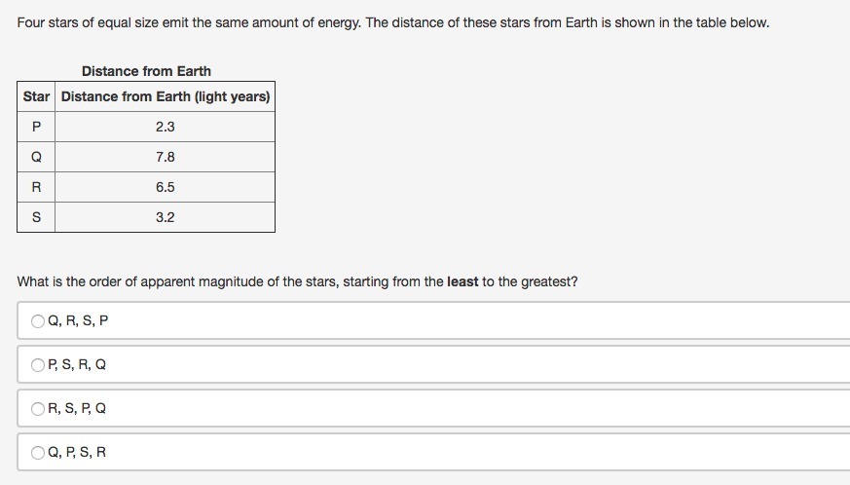Image resolution: width=850 pixels, height=485 pixels.
Task: Click the bold word 'least' in question
Action: pyautogui.click(x=462, y=281)
